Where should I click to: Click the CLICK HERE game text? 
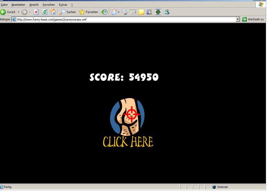click(128, 142)
